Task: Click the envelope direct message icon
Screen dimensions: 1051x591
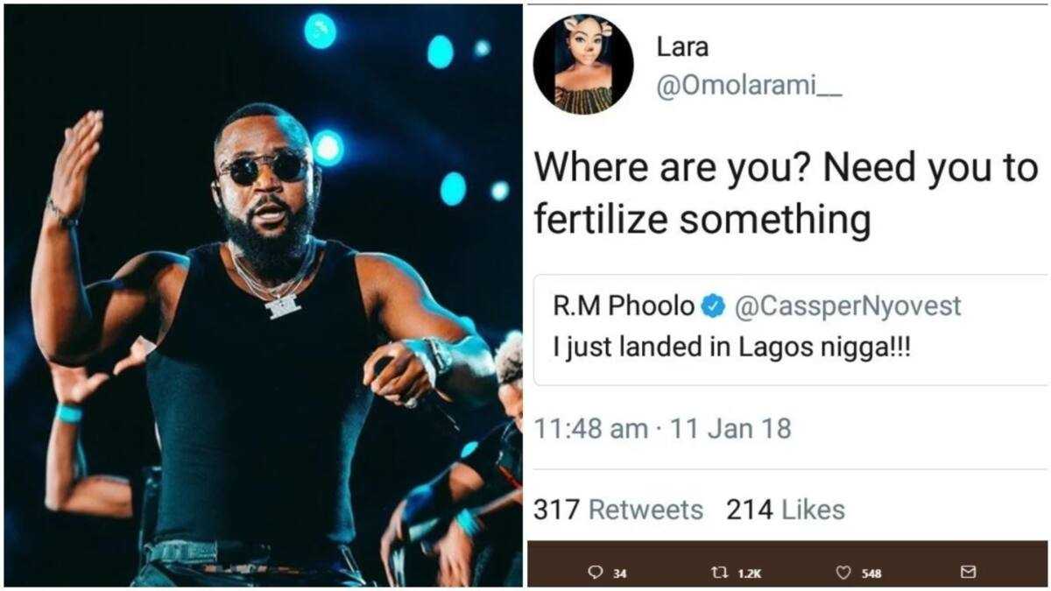Action: 968,573
